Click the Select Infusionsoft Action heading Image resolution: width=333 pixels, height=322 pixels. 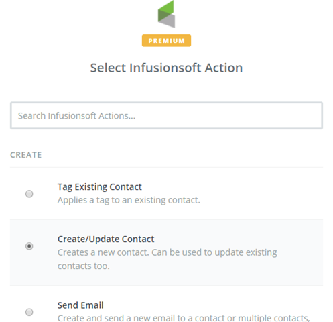click(x=166, y=68)
